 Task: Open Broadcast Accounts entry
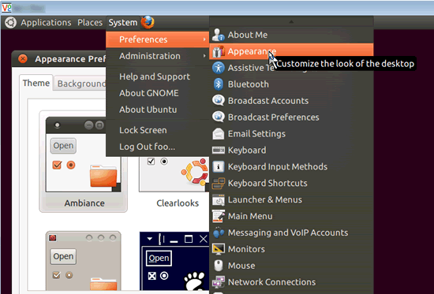click(291, 101)
